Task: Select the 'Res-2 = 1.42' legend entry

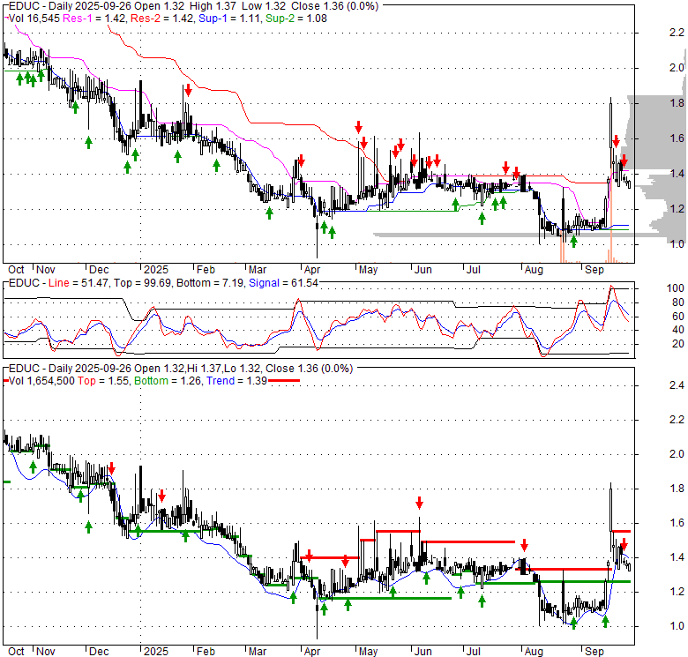Action: 162,19
